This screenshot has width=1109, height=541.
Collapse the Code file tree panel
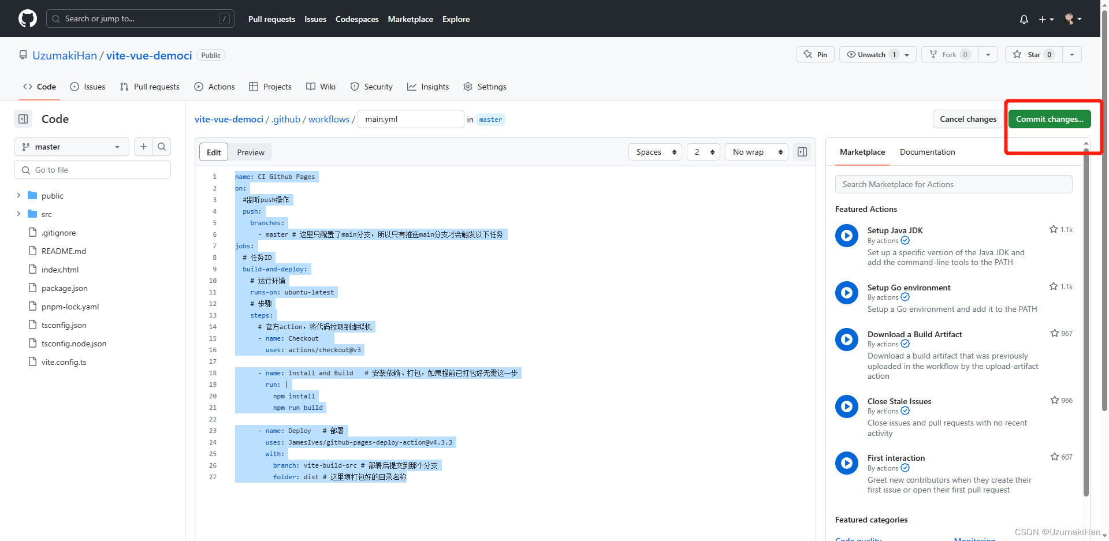(23, 119)
